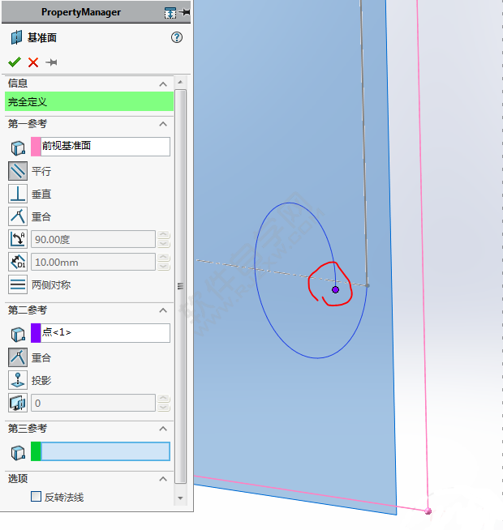The height and width of the screenshot is (530, 503).
Task: Click the PropertyManager header pin icon
Action: 185,12
